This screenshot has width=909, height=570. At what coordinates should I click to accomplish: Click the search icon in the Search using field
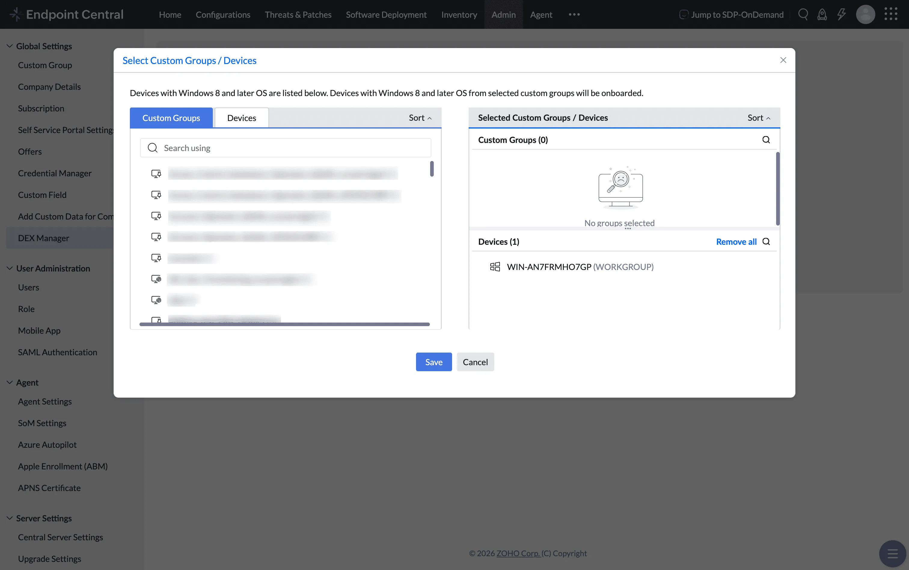pyautogui.click(x=152, y=148)
